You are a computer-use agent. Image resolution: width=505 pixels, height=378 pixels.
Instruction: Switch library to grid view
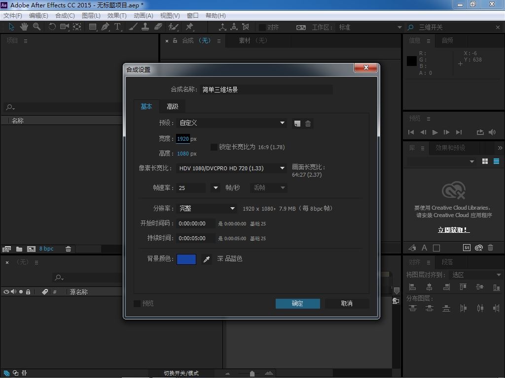pos(485,161)
